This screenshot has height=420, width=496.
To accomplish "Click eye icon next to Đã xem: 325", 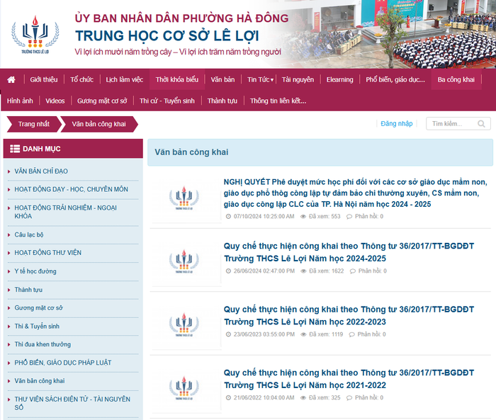I will [303, 398].
